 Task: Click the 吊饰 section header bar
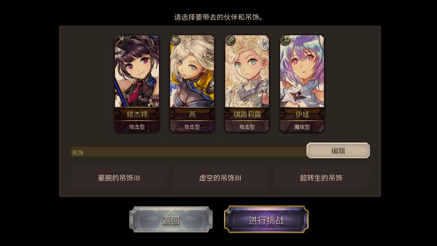tap(188, 152)
